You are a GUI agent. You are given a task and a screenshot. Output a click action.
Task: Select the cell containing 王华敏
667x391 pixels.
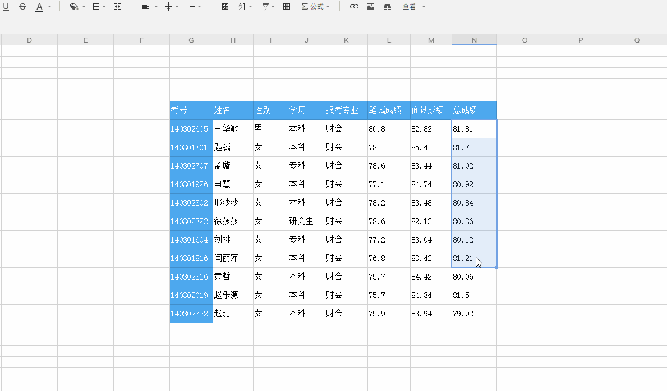233,128
